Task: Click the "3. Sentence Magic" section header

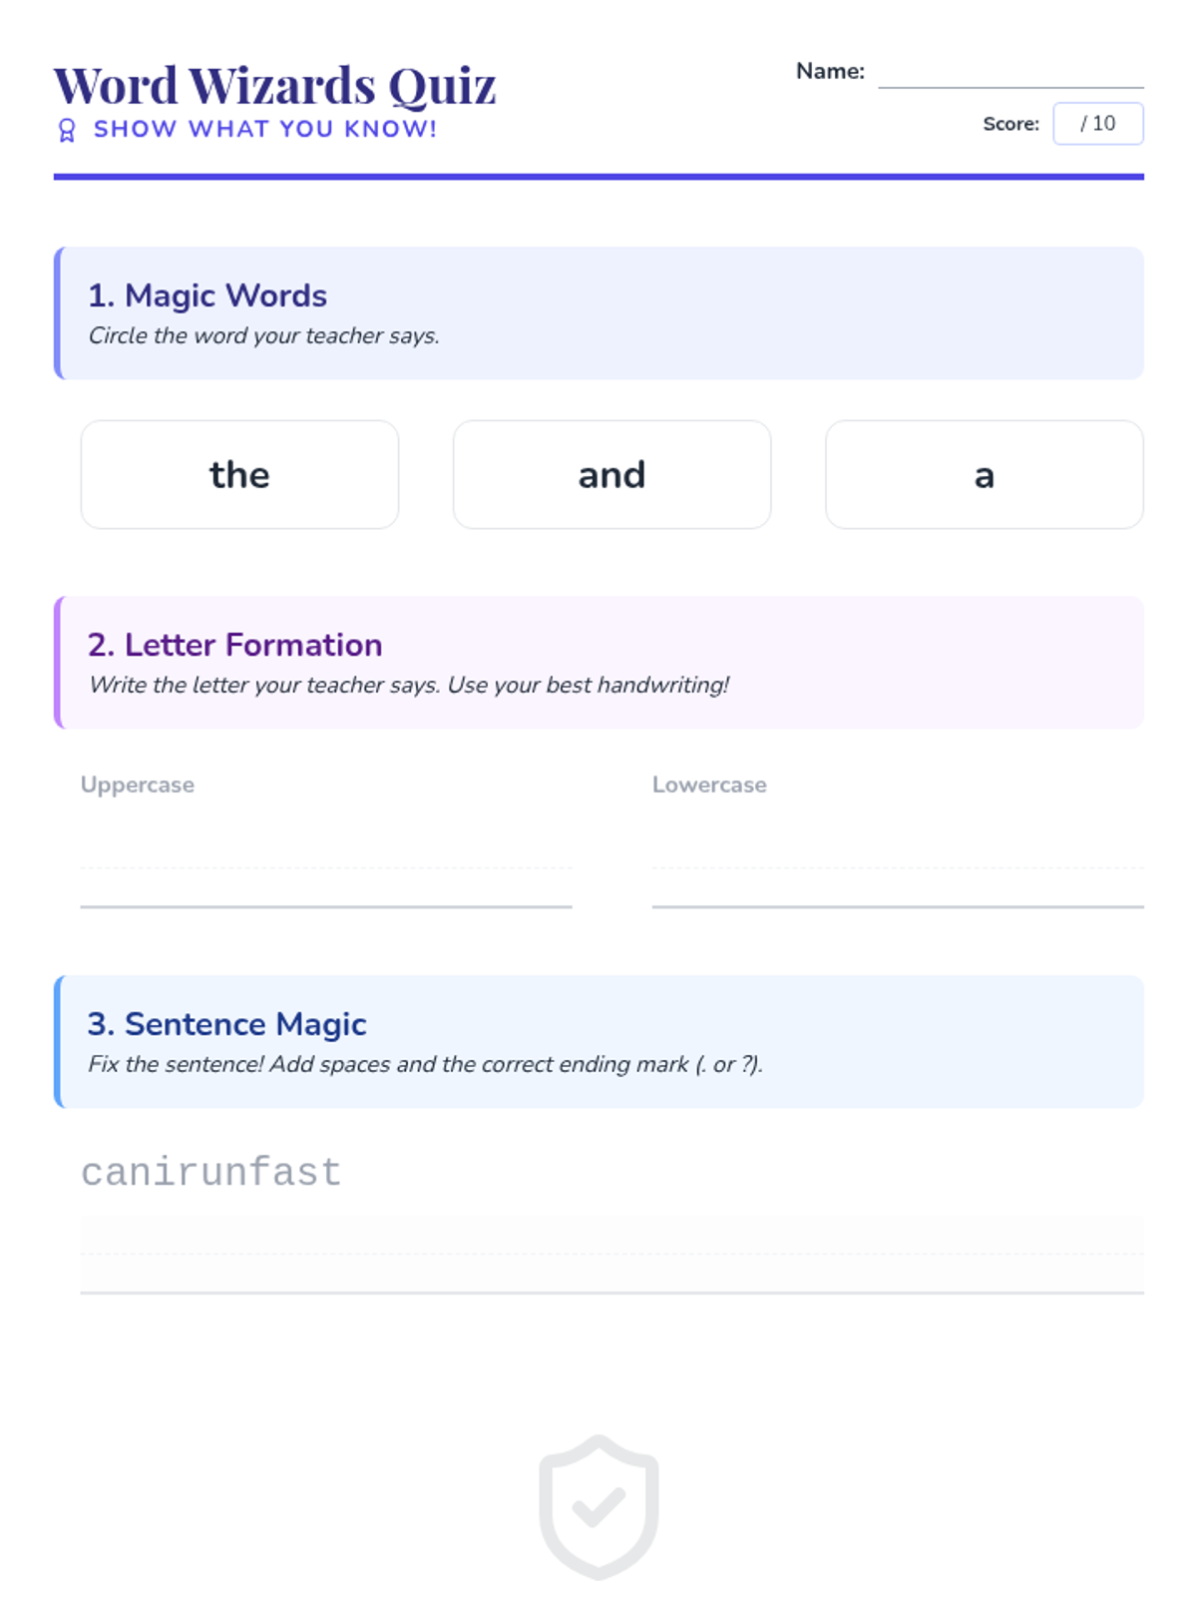Action: click(x=226, y=1024)
